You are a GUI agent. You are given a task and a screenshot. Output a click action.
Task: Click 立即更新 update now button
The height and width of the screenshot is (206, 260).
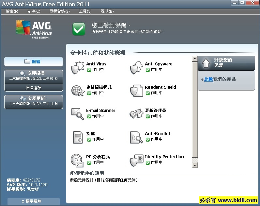click(34, 101)
